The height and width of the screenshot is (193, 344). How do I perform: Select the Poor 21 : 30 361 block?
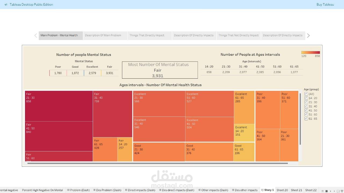(289, 145)
